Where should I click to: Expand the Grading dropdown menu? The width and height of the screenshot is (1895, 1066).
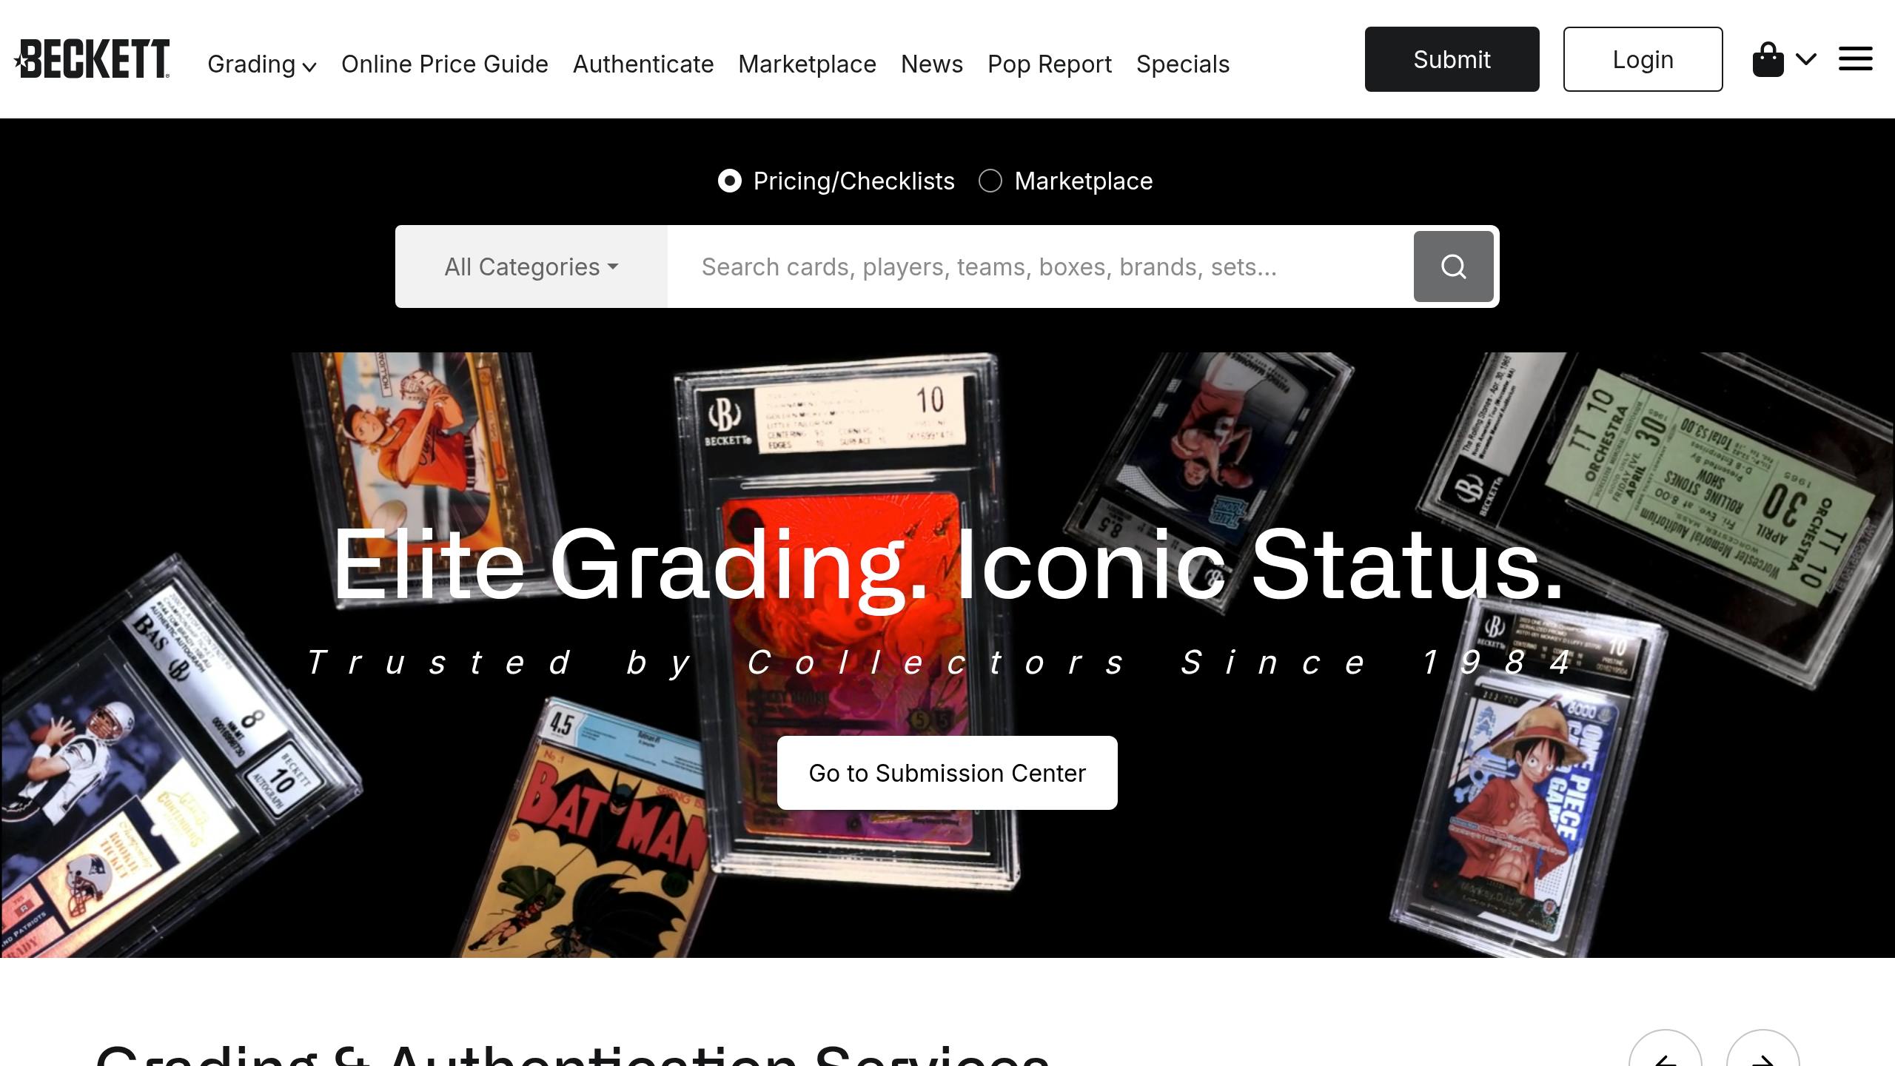tap(262, 64)
